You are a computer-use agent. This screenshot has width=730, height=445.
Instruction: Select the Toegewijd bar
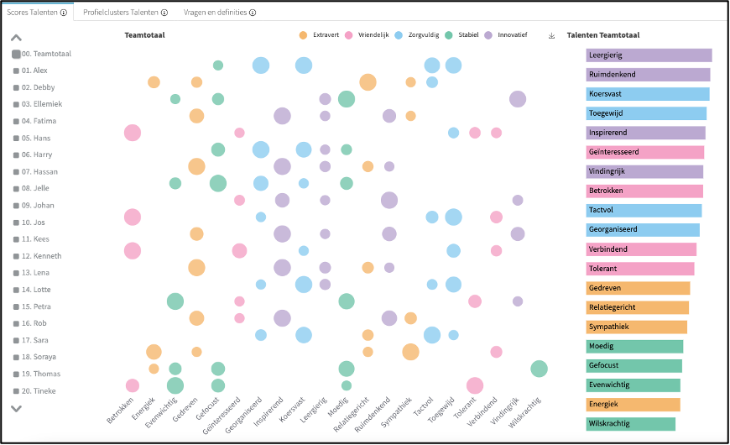[646, 113]
